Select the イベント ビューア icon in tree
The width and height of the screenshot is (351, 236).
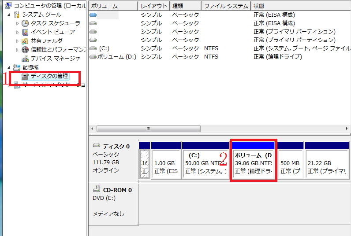(x=25, y=32)
